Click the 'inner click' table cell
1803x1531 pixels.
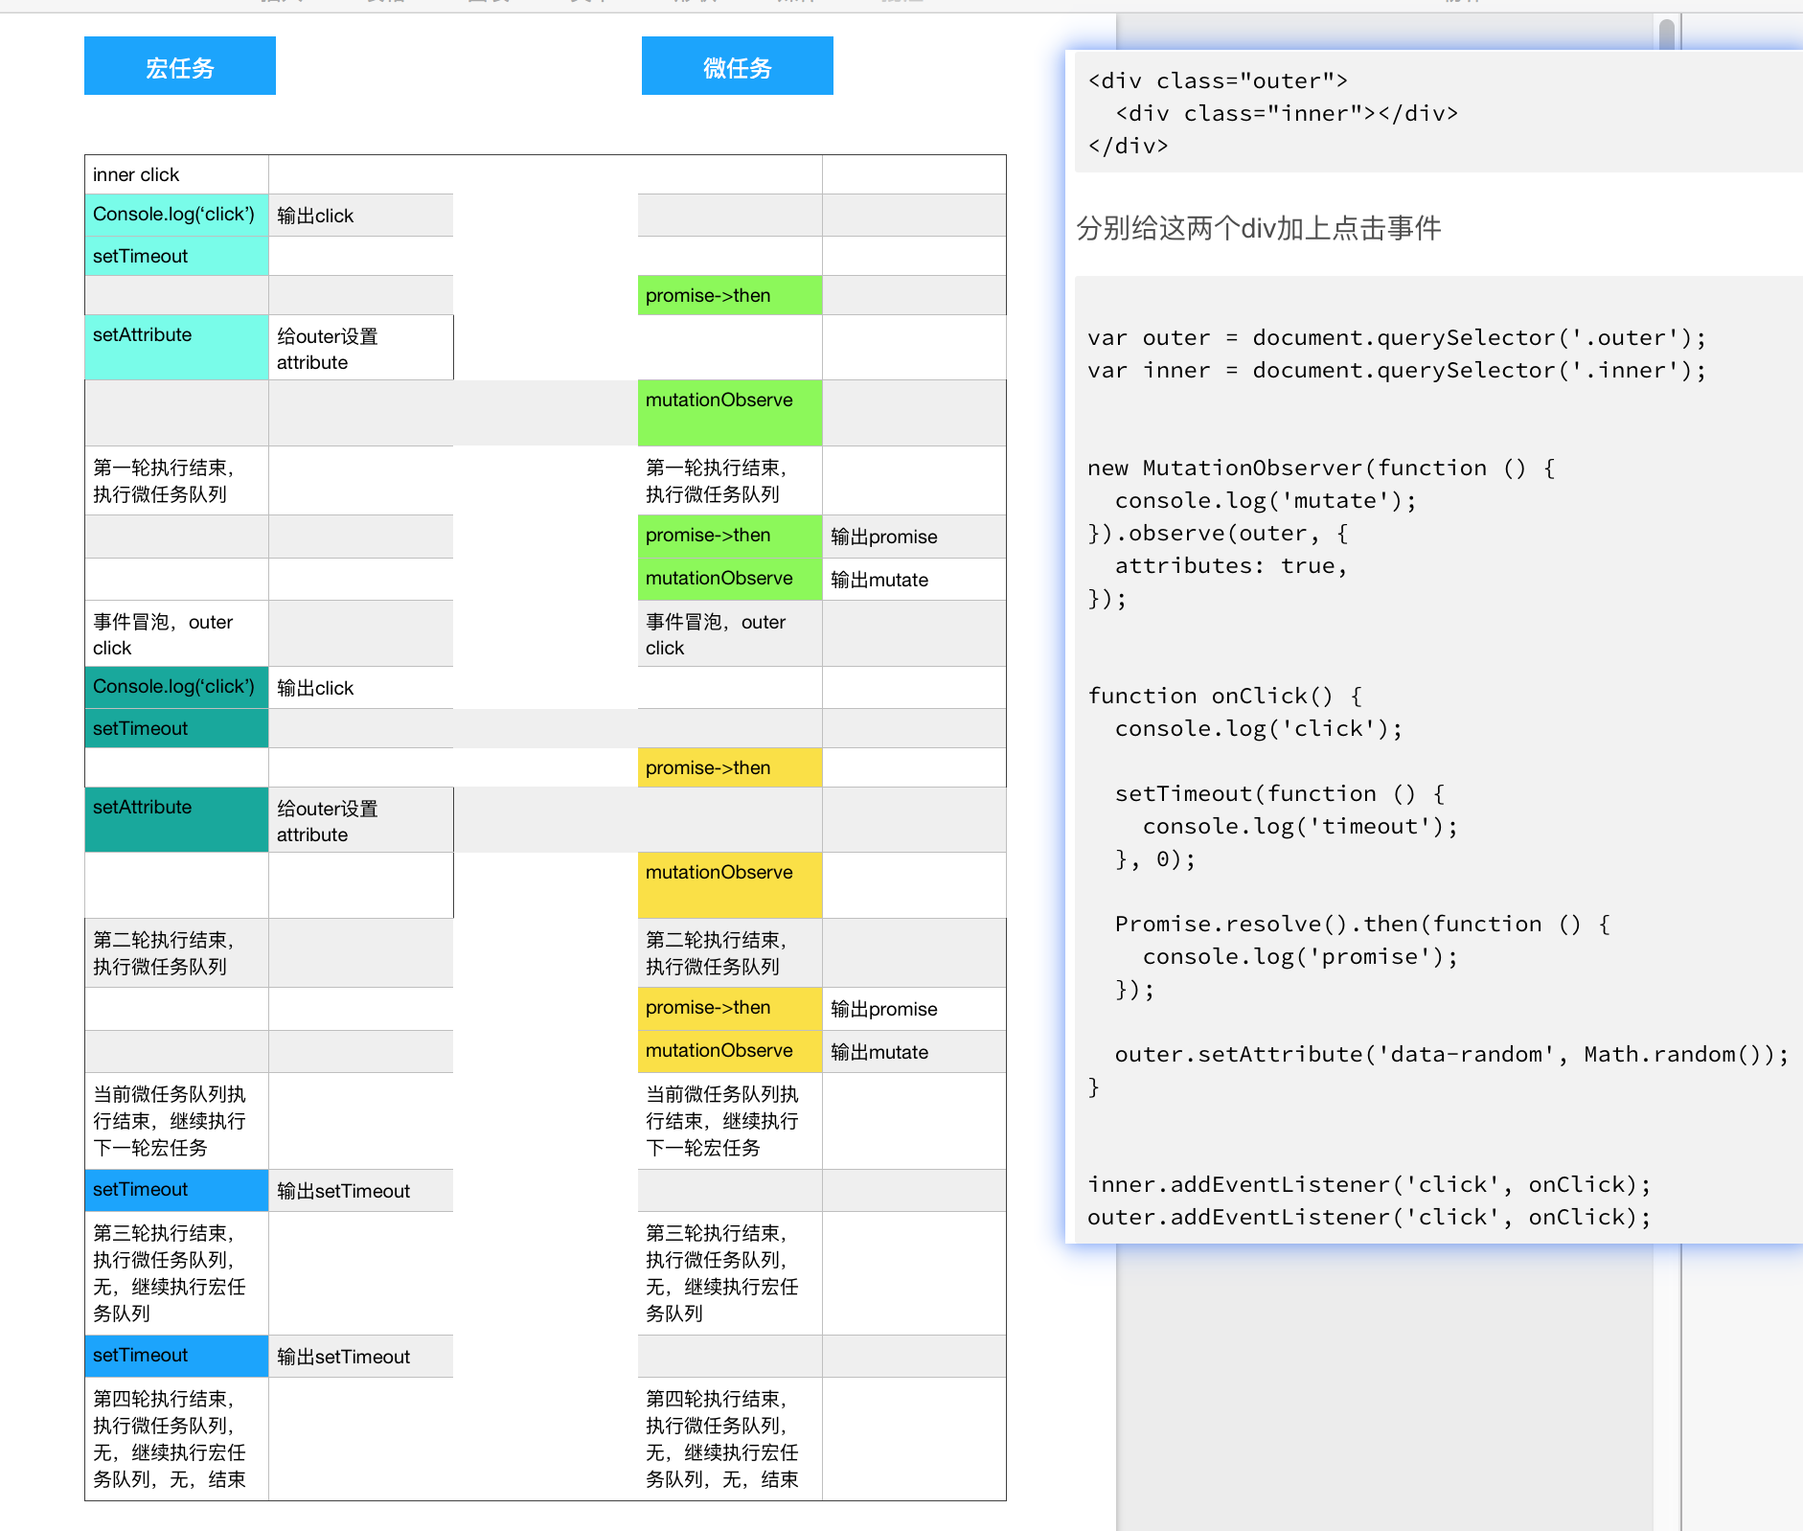click(x=177, y=174)
